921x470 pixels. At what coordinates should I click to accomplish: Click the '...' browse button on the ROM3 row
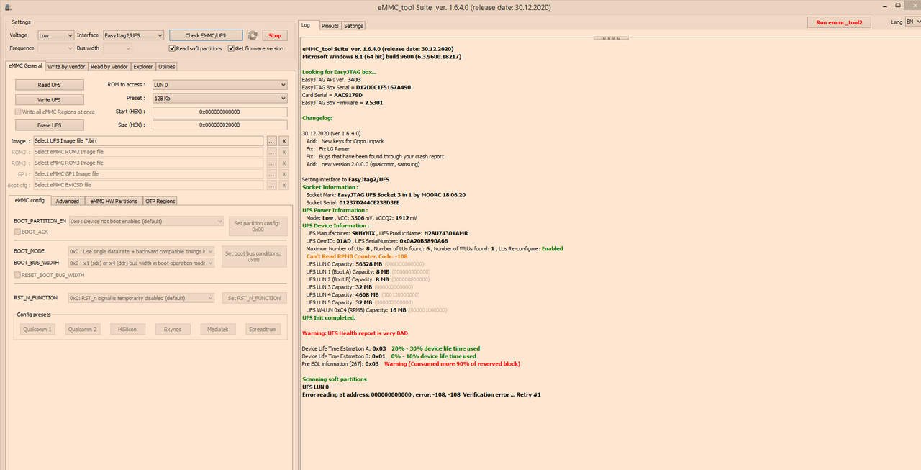pos(271,163)
